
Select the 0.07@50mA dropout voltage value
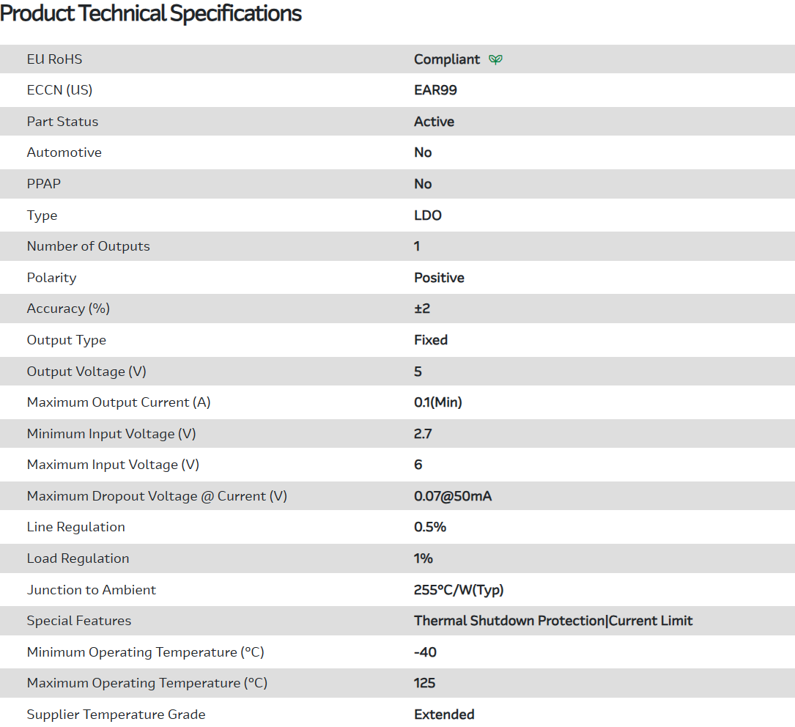[453, 496]
